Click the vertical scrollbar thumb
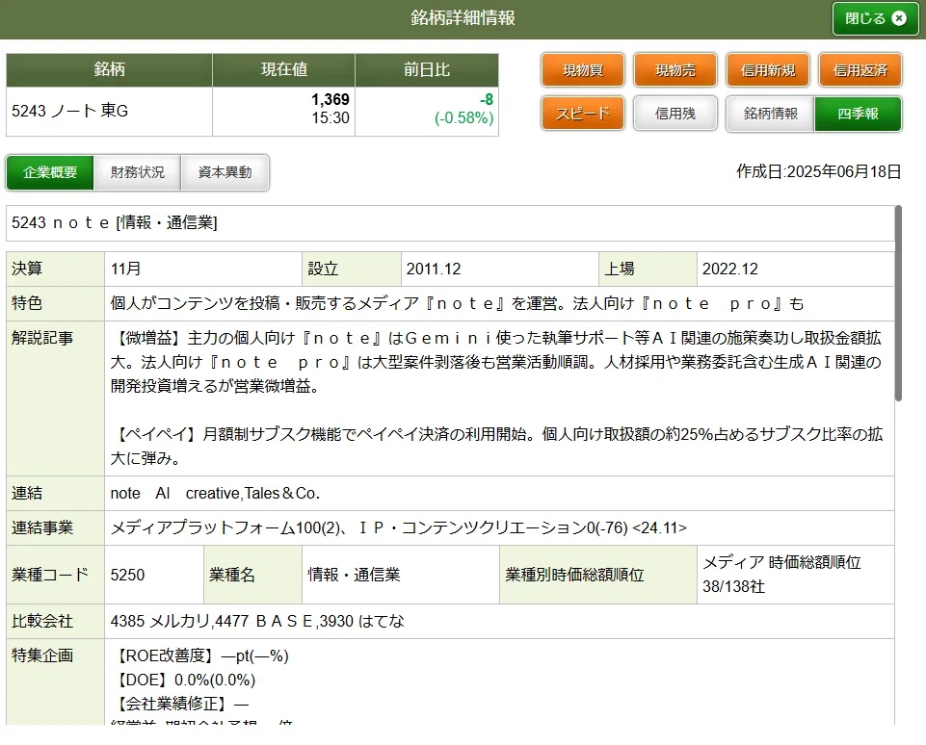926x745 pixels. point(898,303)
